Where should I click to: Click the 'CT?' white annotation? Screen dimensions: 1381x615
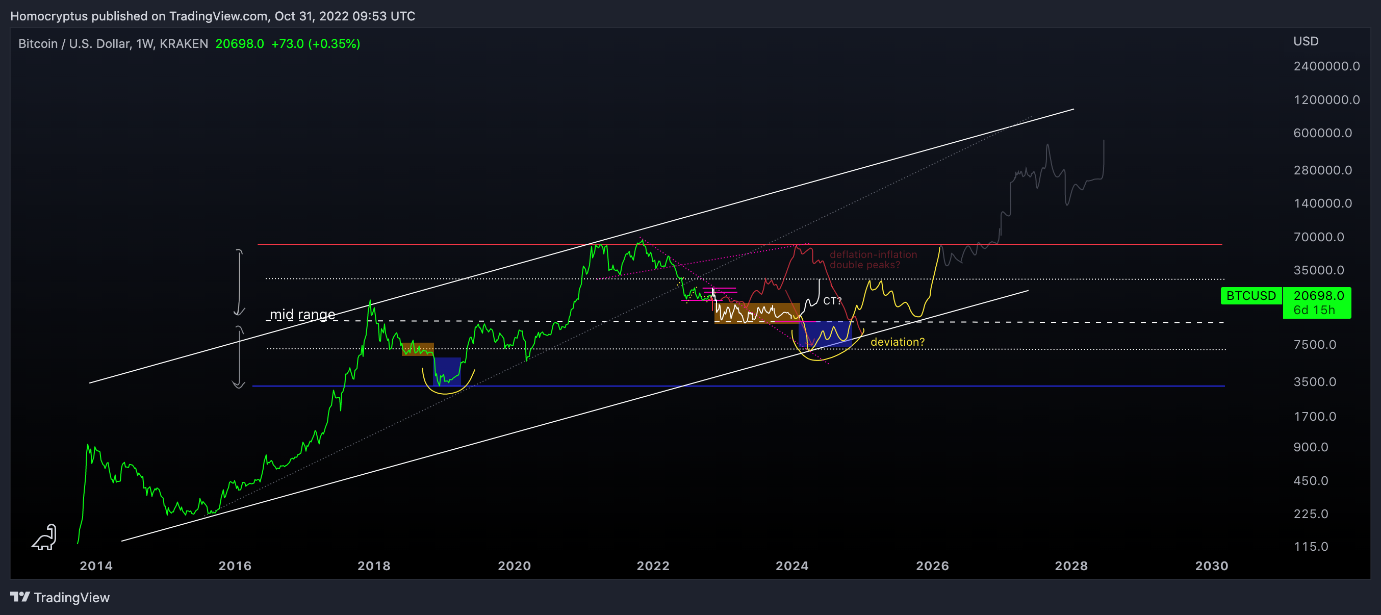(x=832, y=301)
